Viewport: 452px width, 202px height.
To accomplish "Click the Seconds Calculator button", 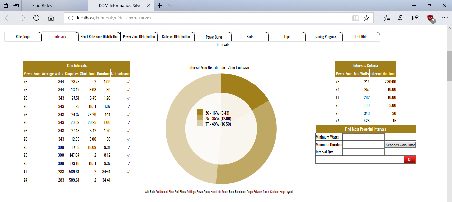I will point(400,145).
